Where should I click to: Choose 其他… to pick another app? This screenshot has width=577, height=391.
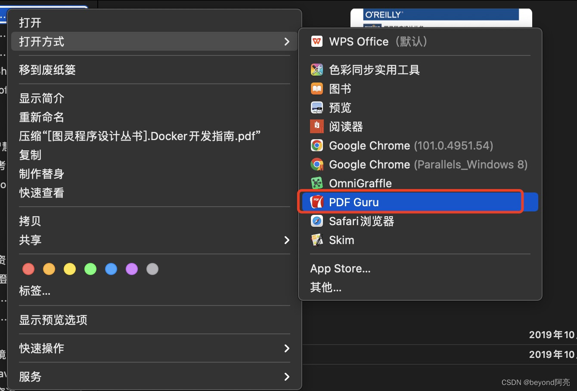tap(420, 287)
